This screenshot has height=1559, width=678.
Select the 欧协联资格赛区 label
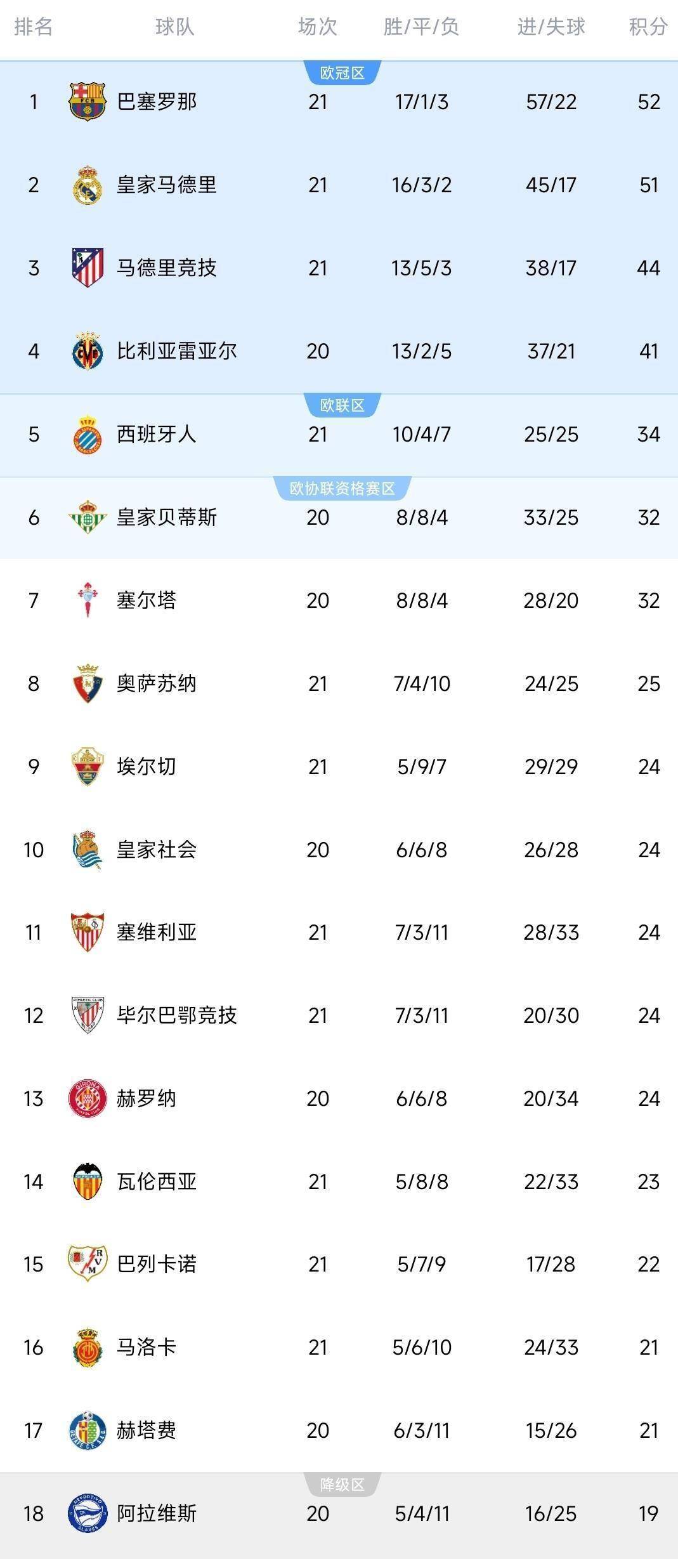342,488
